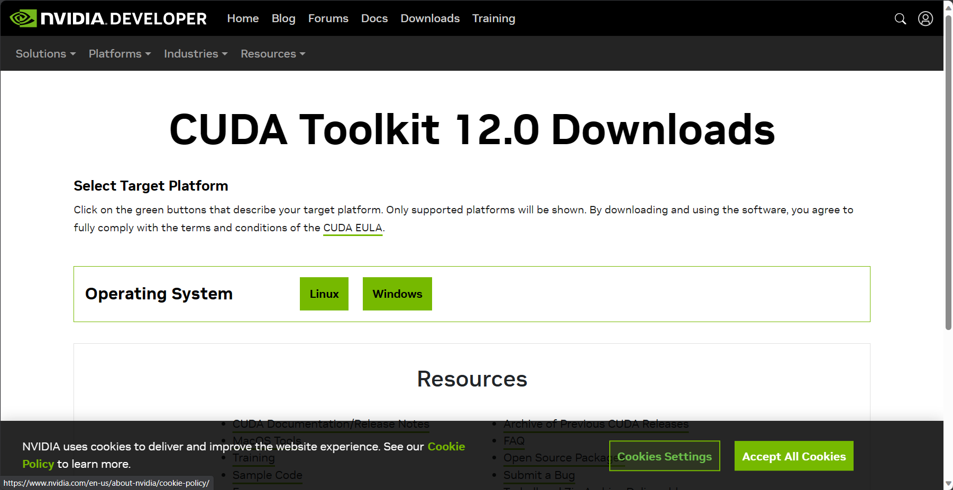Screen dimensions: 953x490
Task: Open the Resources dropdown in the navigation bar
Action: [273, 54]
